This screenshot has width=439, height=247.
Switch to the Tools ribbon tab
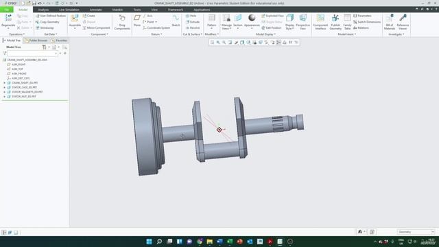[137, 10]
